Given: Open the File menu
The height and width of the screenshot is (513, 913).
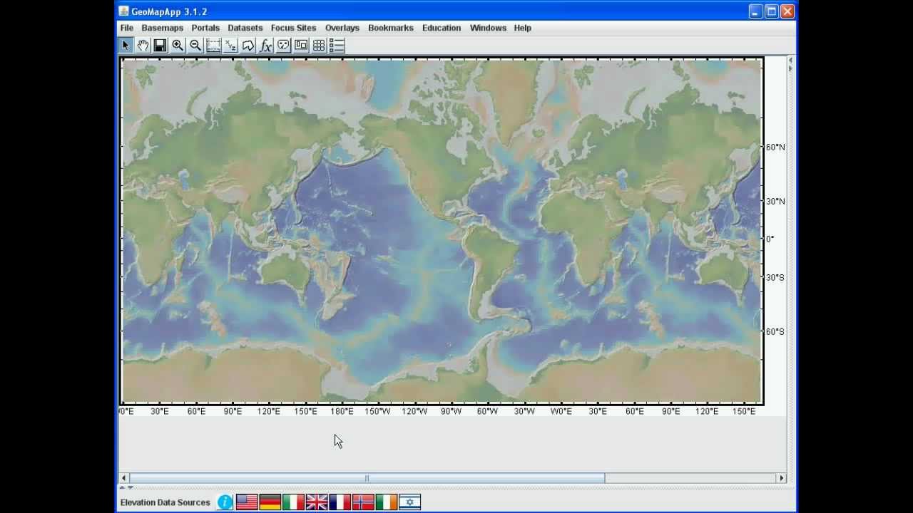Looking at the screenshot, I should click(x=127, y=28).
